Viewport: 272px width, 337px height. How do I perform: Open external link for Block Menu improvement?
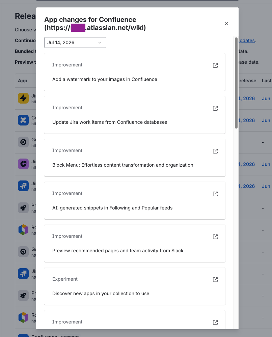pos(215,151)
